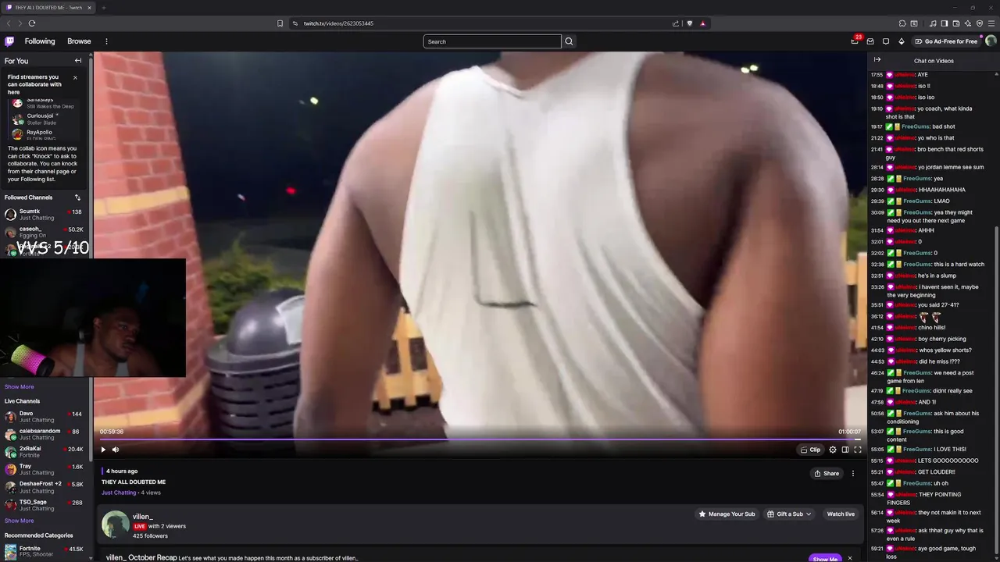Open Tray's Just Chatting channel
The width and height of the screenshot is (1000, 562).
tap(45, 469)
